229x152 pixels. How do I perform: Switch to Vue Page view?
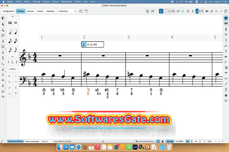click(x=170, y=141)
